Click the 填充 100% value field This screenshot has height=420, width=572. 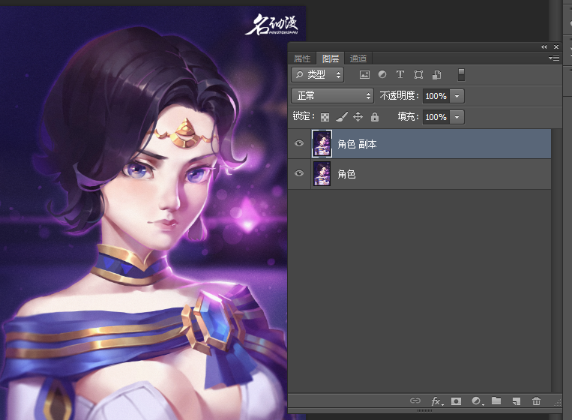(x=436, y=117)
